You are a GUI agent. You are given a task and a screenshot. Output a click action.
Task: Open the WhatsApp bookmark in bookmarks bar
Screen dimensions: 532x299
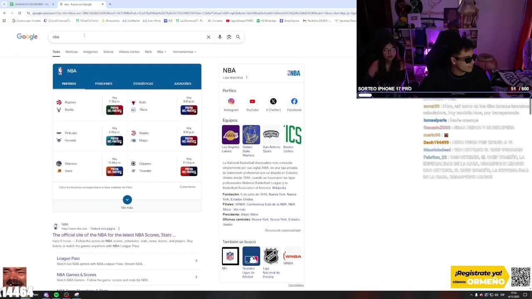[266, 20]
